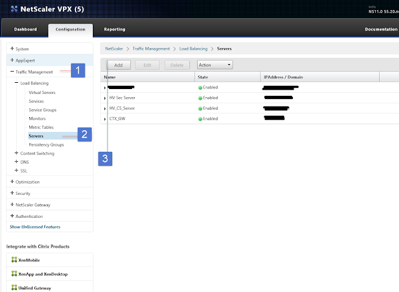The image size is (399, 292).
Task: Expand the Optimization section
Action: point(12,181)
